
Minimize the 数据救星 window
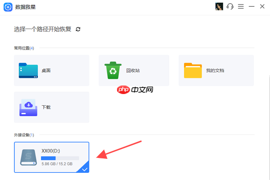pyautogui.click(x=252, y=7)
